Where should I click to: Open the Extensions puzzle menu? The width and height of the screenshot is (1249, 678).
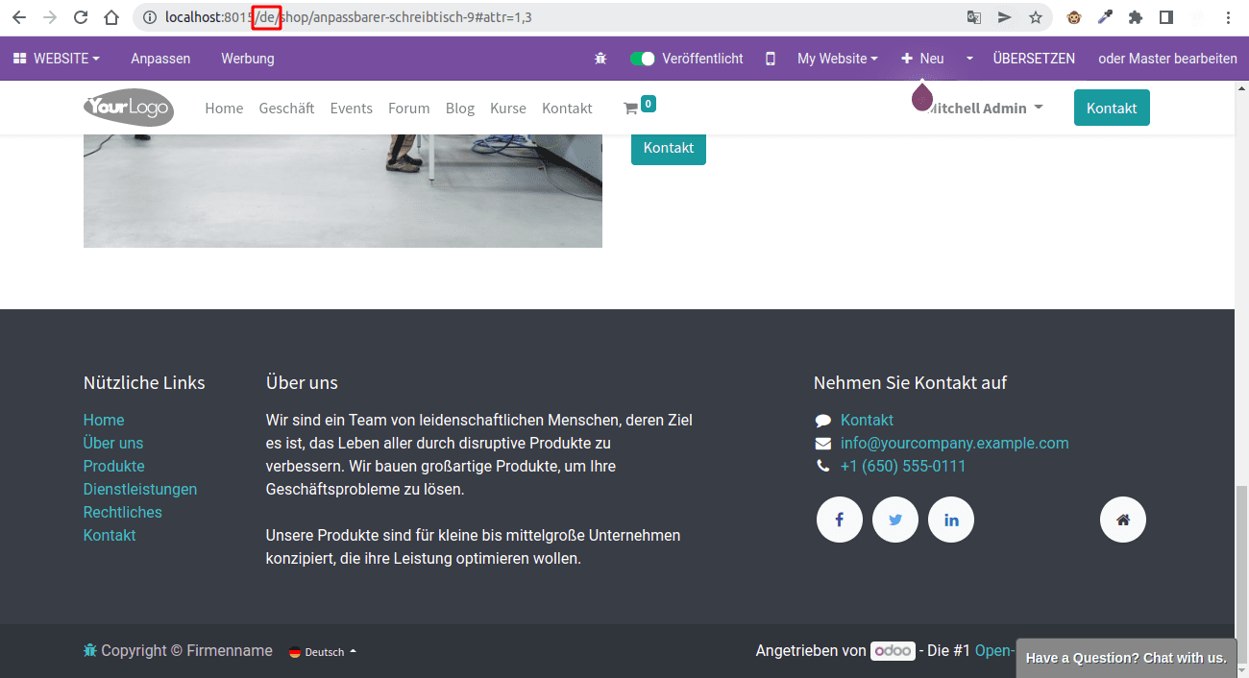tap(1136, 17)
